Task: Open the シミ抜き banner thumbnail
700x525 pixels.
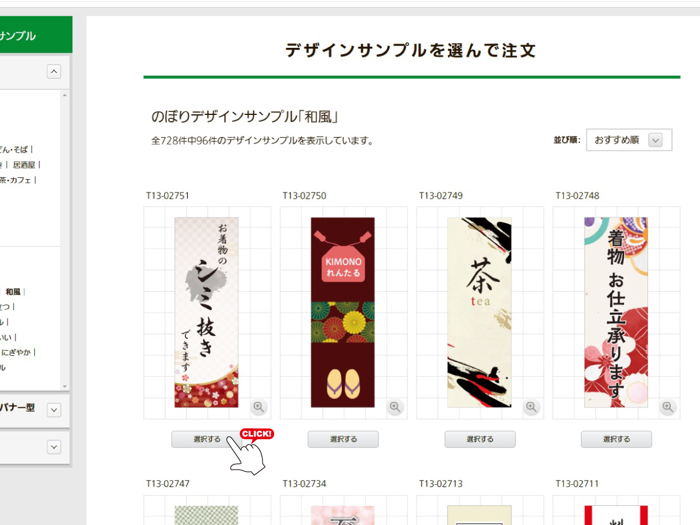Action: [206, 312]
